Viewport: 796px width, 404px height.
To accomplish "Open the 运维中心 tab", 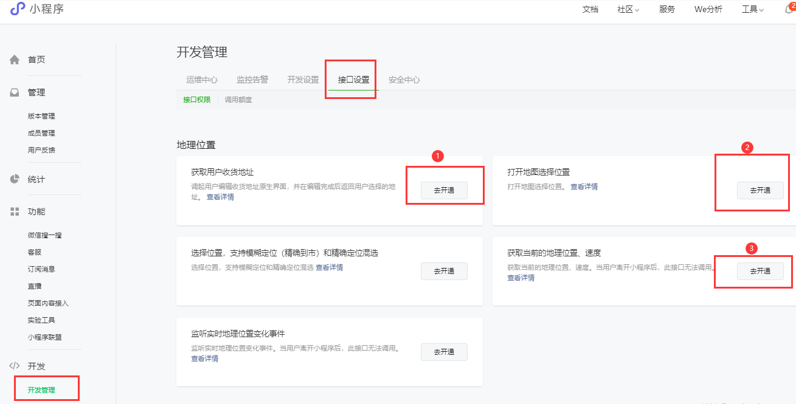I will pos(202,80).
